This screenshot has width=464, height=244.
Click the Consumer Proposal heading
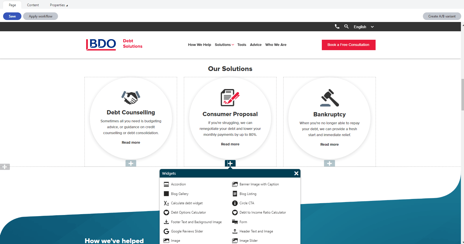[x=230, y=114]
